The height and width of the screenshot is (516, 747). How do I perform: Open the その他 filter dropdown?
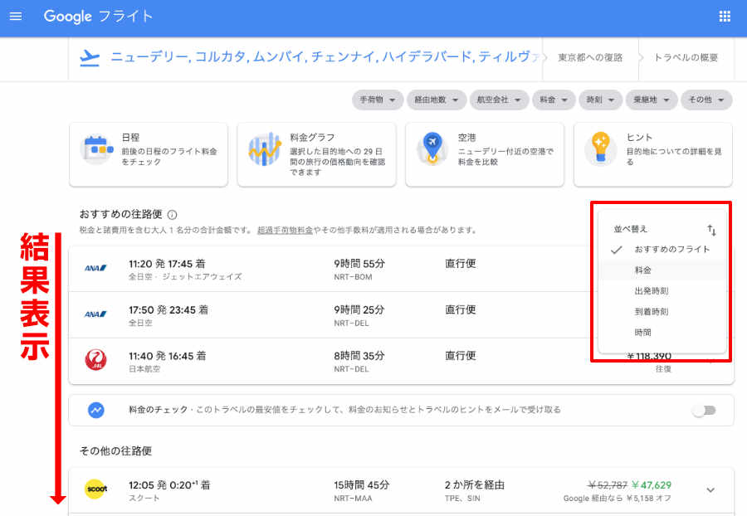click(706, 100)
